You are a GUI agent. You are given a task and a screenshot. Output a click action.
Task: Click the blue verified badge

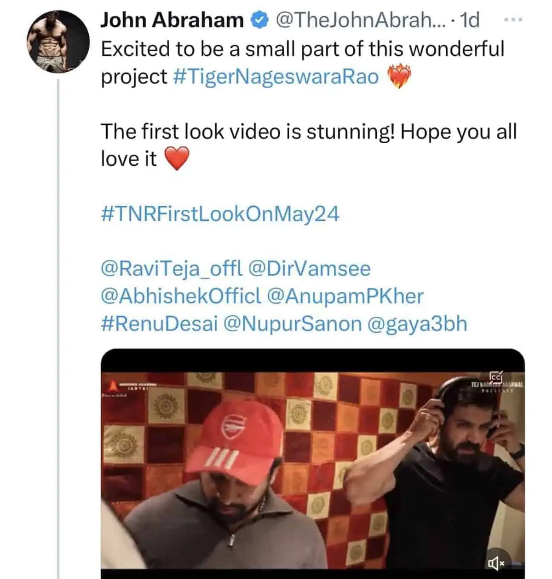[260, 20]
